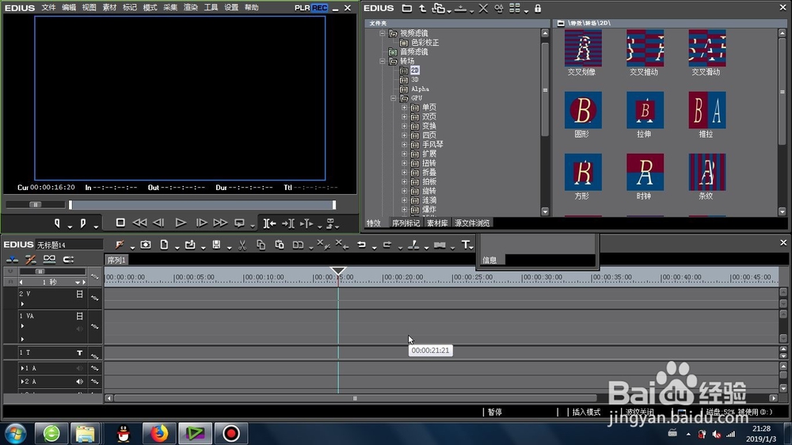Toggle video on 1 VA track
The height and width of the screenshot is (445, 792).
pos(79,316)
